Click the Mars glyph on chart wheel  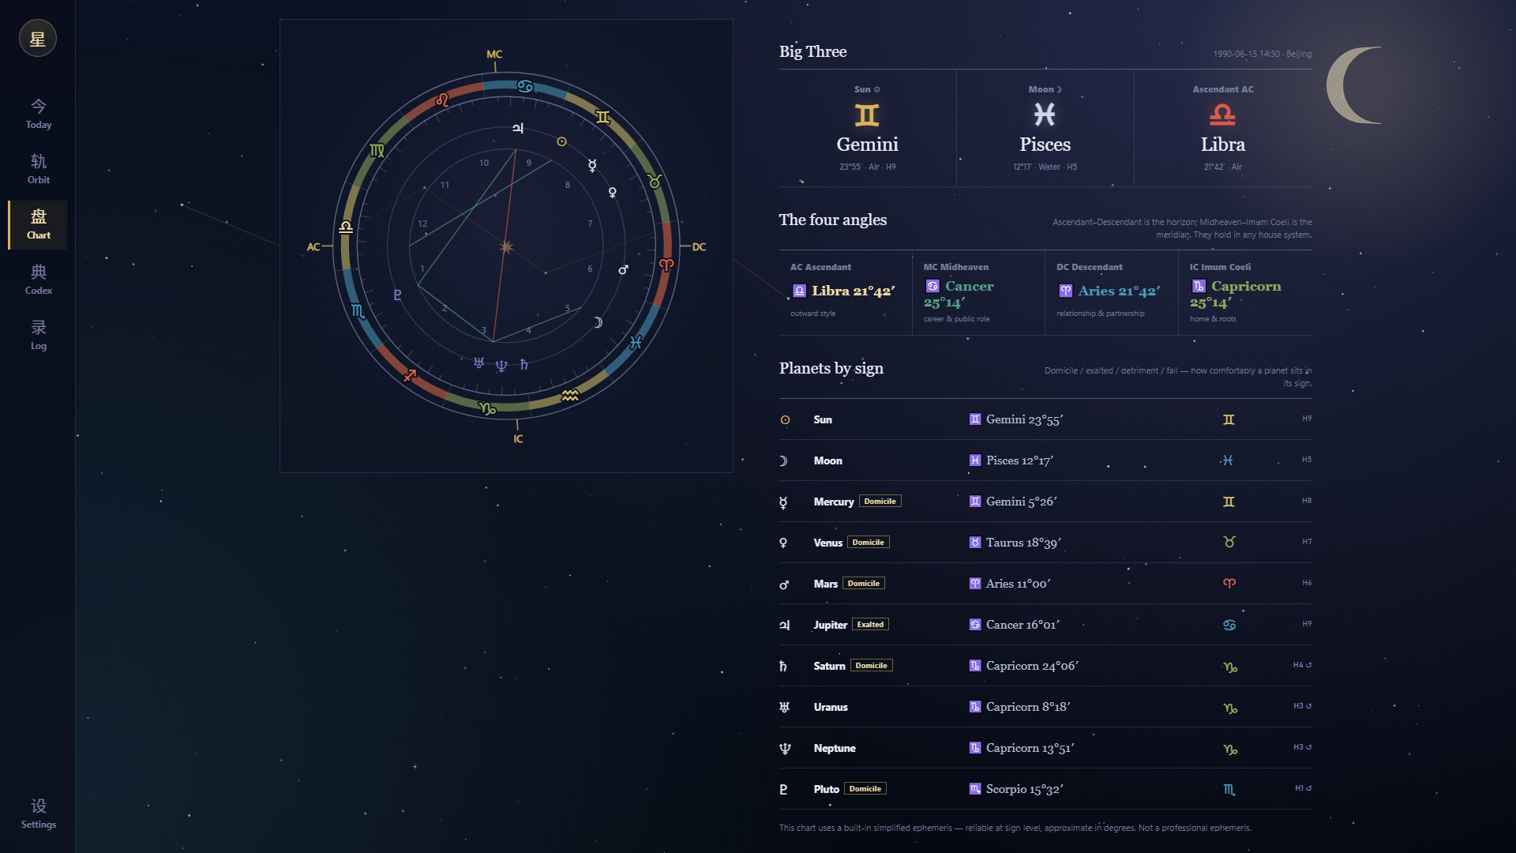[623, 270]
